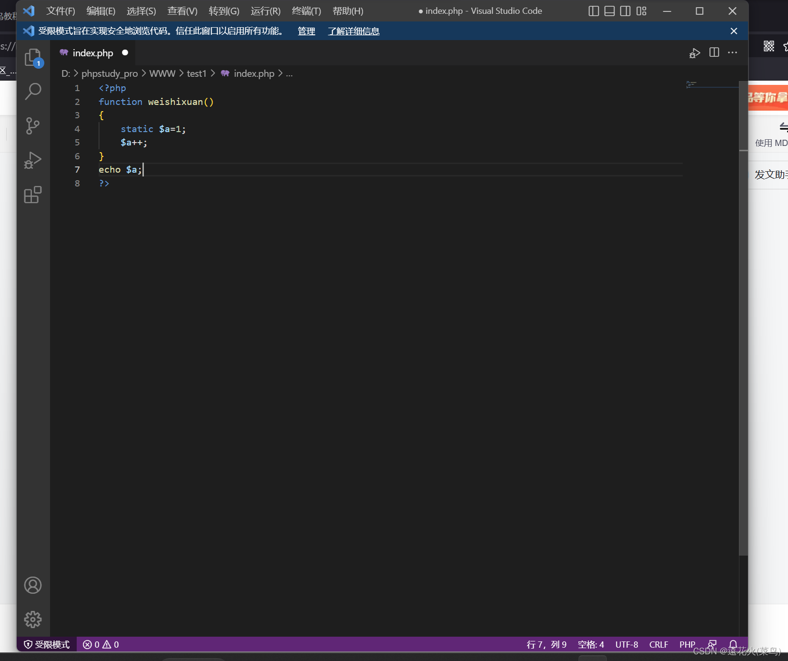Image resolution: width=788 pixels, height=661 pixels.
Task: Click the breadcrumb ellipsis symbol segment
Action: pos(289,73)
